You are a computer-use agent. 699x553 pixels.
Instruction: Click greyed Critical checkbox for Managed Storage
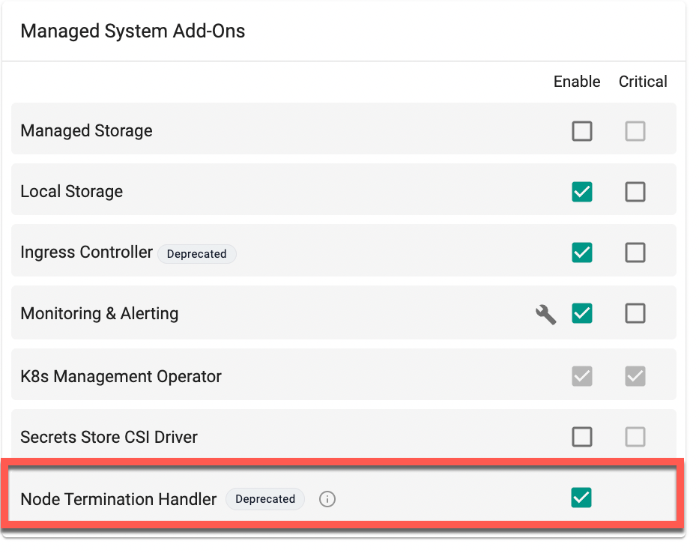[635, 131]
